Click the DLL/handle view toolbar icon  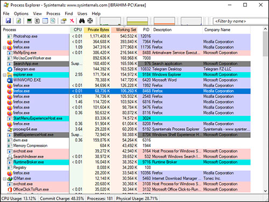point(53,21)
